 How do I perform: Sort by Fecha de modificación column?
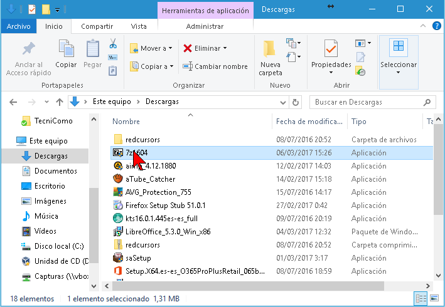click(309, 121)
